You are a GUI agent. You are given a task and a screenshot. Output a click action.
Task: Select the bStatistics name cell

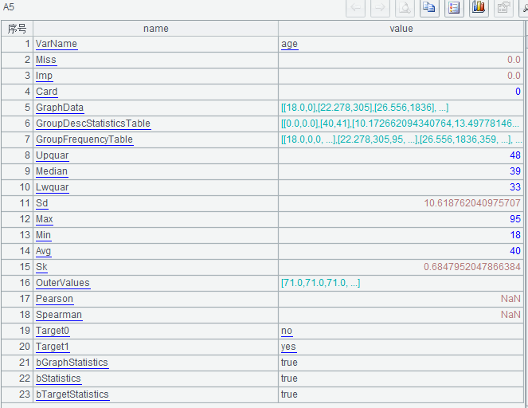tap(155, 379)
